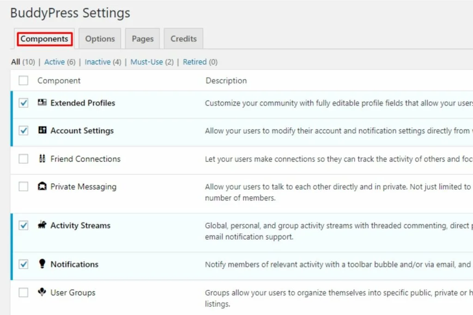
Task: Show Retired components filter
Action: (x=194, y=62)
